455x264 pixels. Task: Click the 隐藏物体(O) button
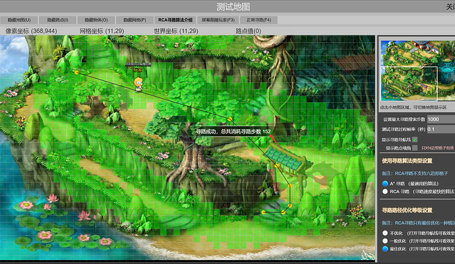coord(96,20)
